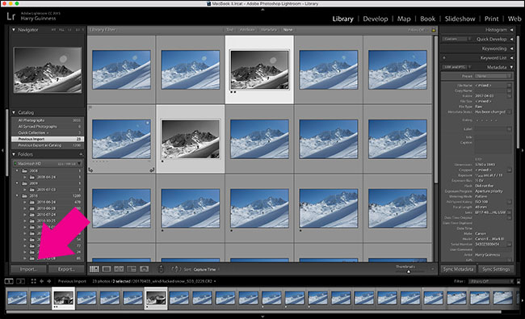
Task: Show second window display button 2
Action: click(20, 281)
